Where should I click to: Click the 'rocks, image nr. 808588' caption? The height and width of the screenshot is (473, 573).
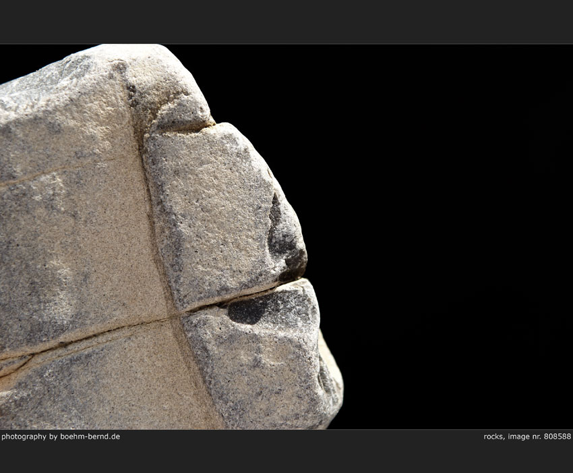(526, 437)
